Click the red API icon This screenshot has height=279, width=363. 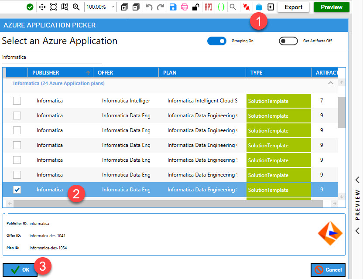click(209, 7)
